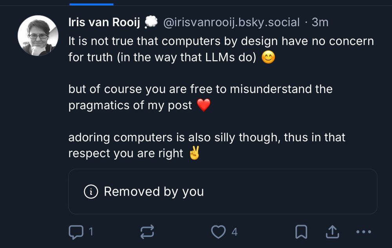This screenshot has width=392, height=248.
Task: Bookmark the post using the bookmark icon
Action: (301, 232)
